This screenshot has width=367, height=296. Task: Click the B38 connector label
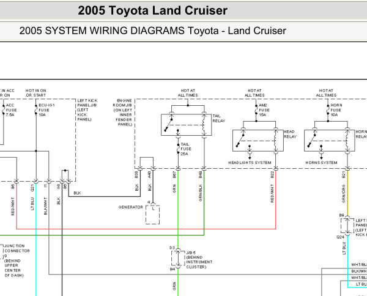coord(136,174)
